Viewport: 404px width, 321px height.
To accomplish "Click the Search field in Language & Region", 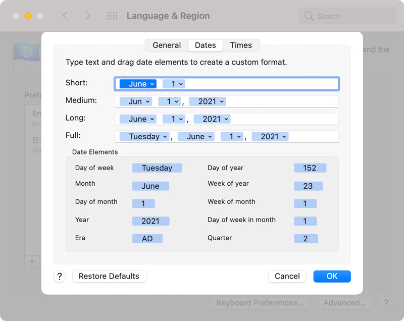I will [348, 16].
